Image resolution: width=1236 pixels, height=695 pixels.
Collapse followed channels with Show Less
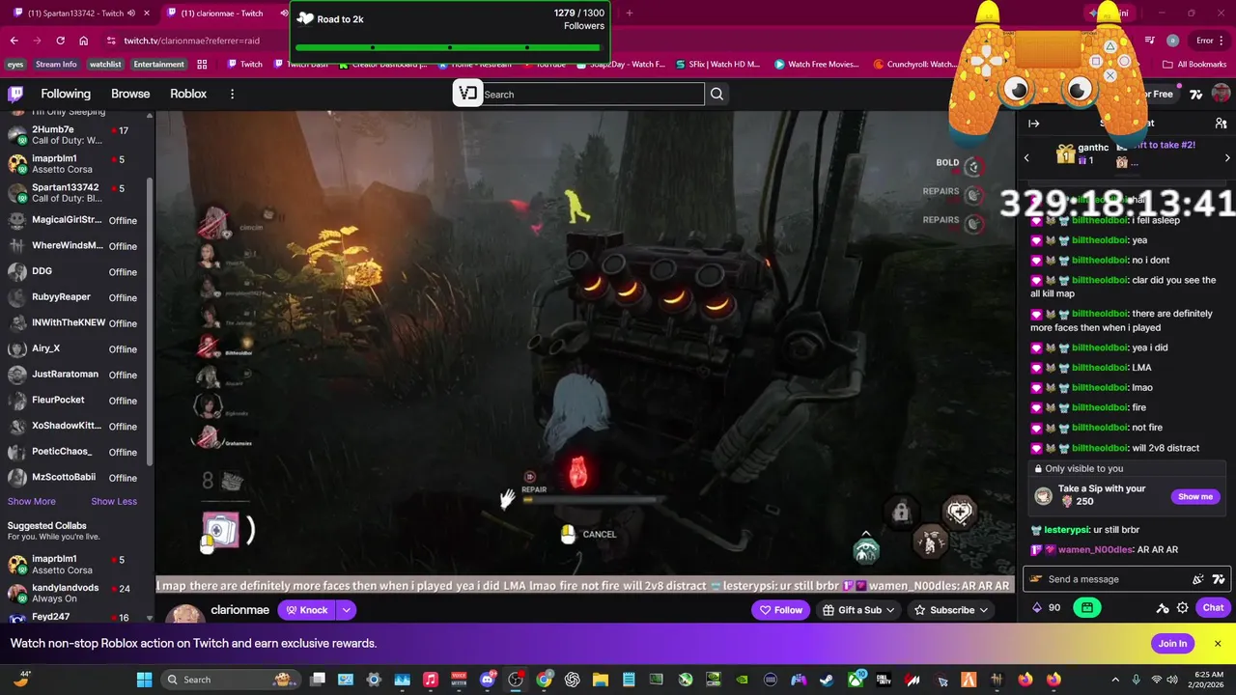click(114, 501)
